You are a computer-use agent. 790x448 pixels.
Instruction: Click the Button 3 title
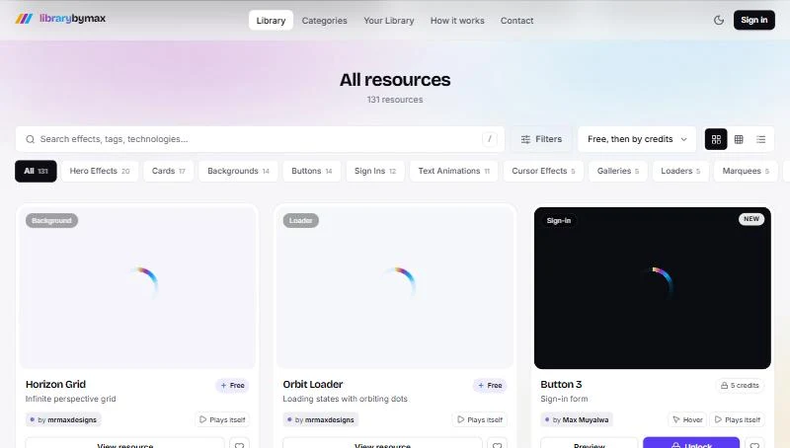561,384
